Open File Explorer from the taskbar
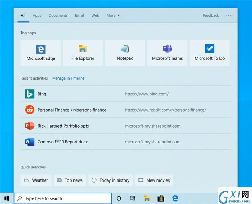 147,198
